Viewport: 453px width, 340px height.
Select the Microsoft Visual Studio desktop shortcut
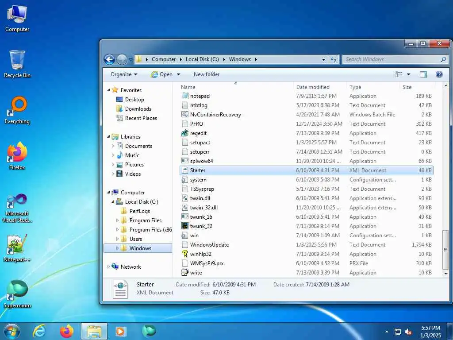[x=17, y=208]
